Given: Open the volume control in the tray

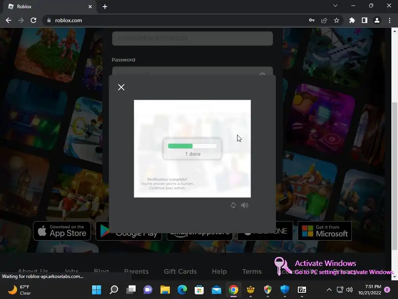Looking at the screenshot, I should [x=349, y=290].
